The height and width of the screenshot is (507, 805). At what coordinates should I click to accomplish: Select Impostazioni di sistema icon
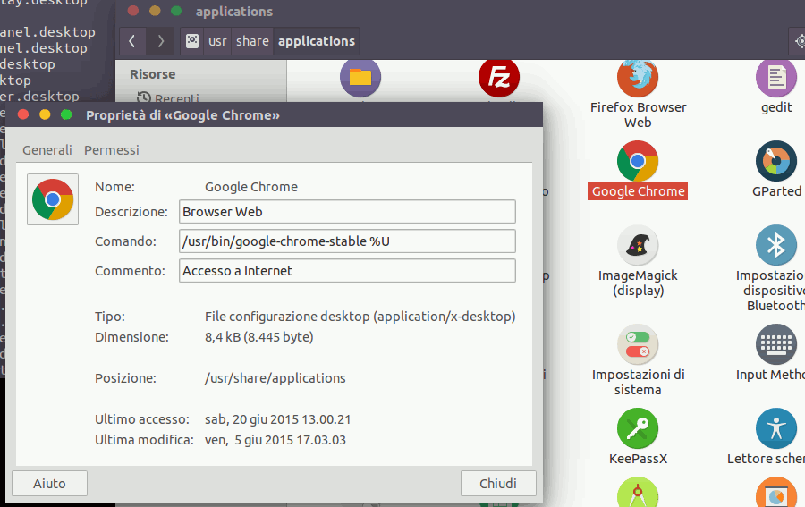(638, 344)
